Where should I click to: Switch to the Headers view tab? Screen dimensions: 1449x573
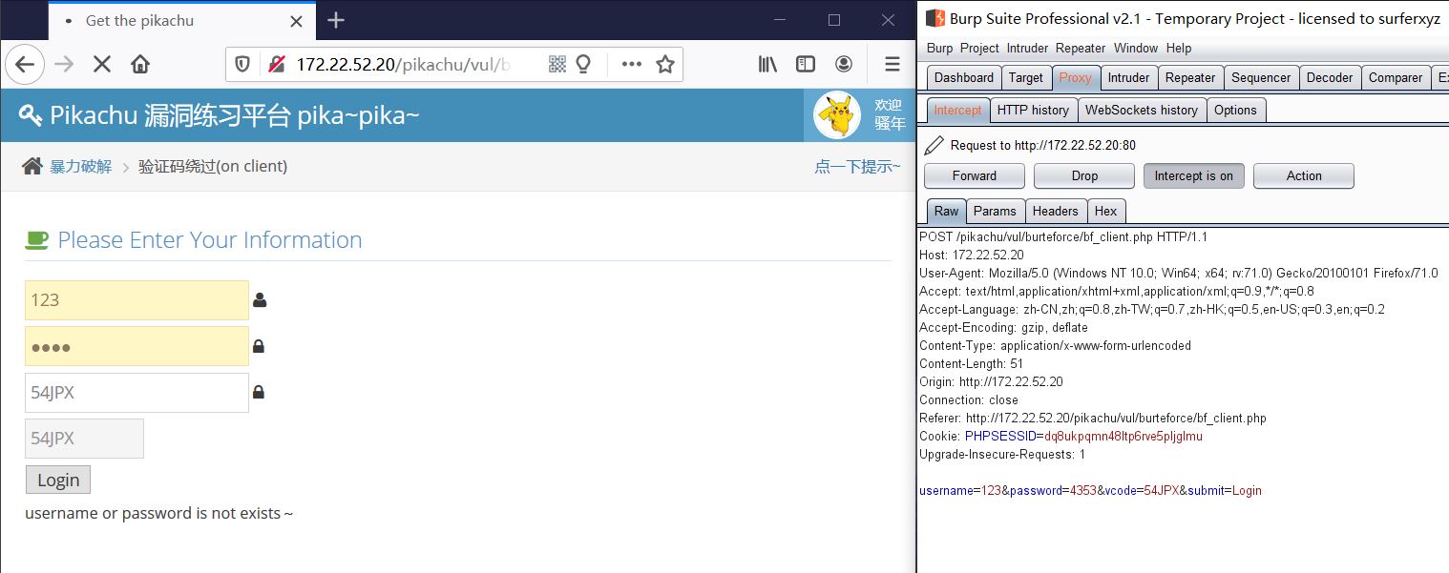1055,212
